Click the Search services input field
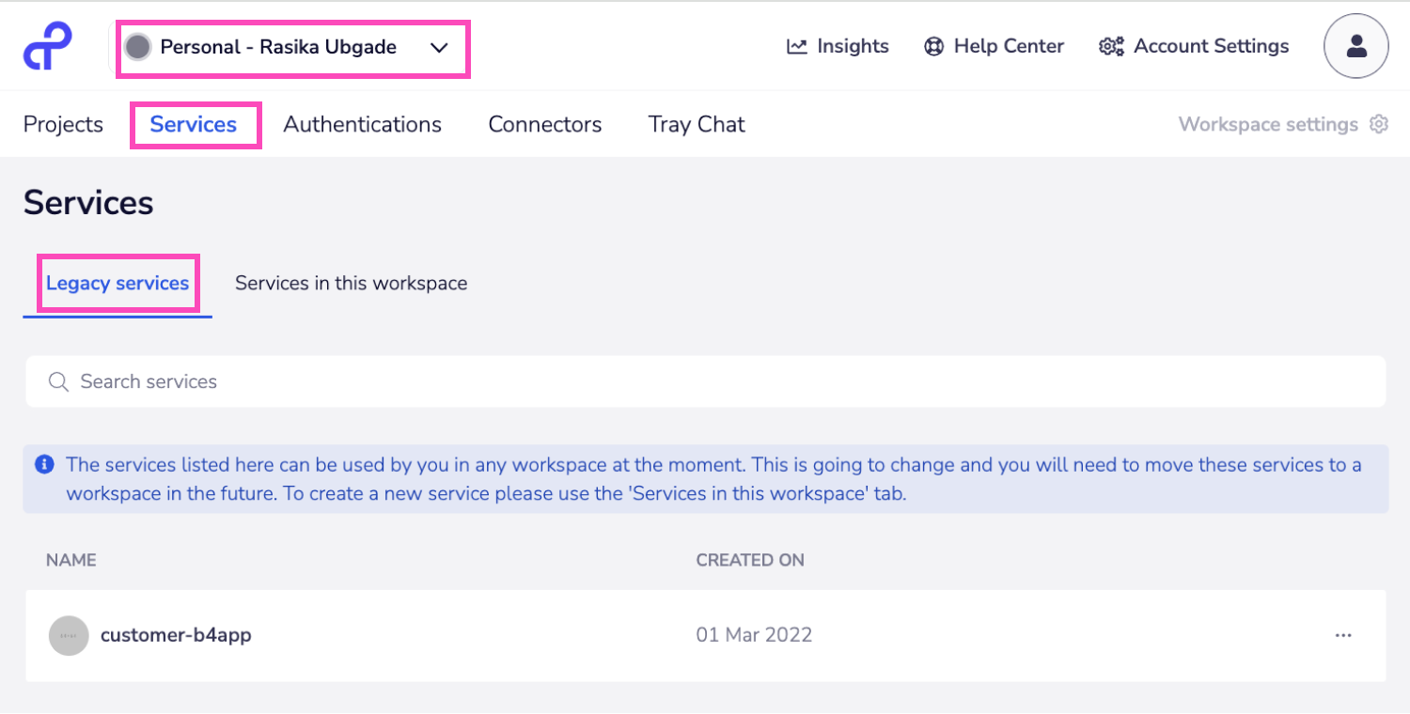 (705, 381)
